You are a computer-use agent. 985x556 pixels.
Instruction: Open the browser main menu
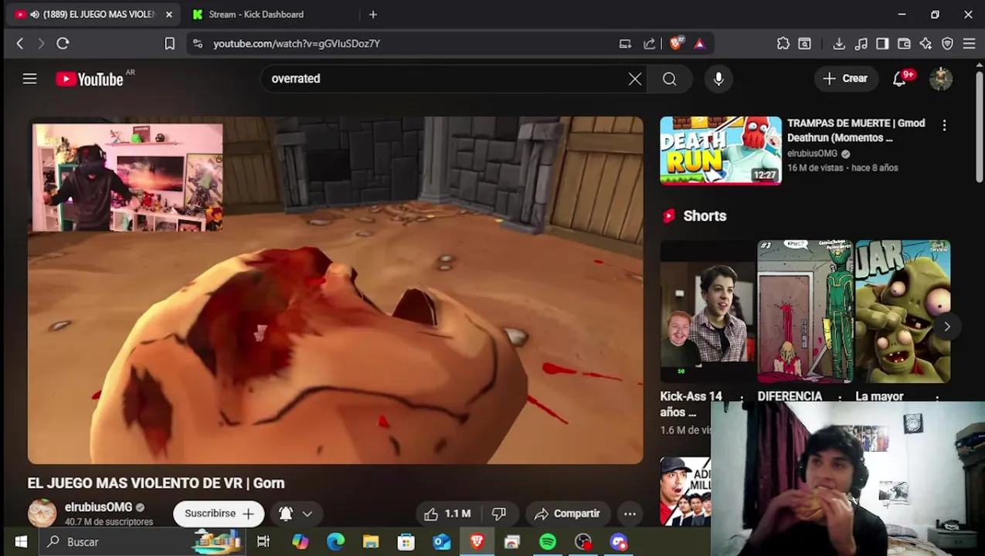(969, 43)
